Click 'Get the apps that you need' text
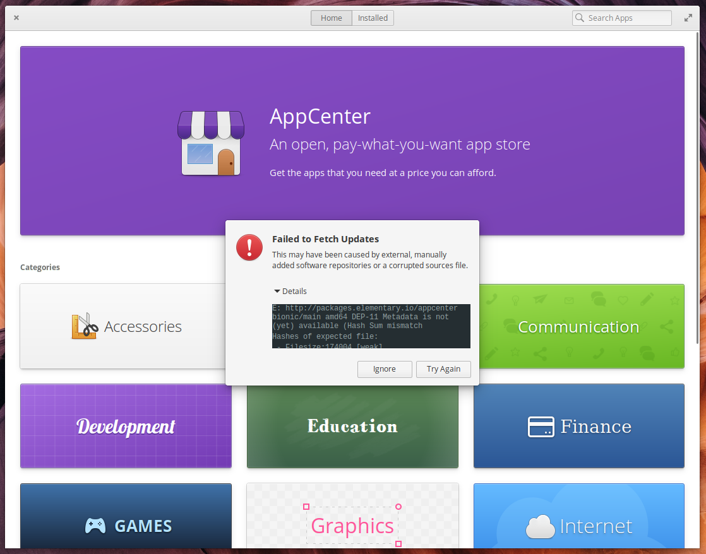The width and height of the screenshot is (706, 554). point(383,173)
